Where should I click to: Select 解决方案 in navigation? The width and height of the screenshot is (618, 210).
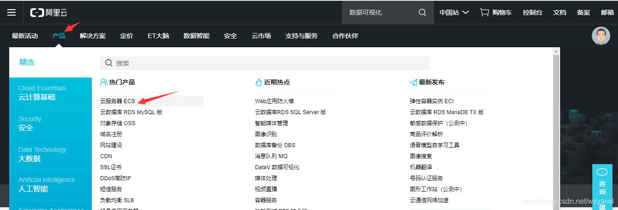coord(93,36)
